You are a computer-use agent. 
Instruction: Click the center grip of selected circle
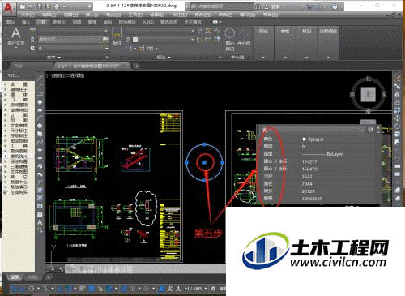coord(204,162)
